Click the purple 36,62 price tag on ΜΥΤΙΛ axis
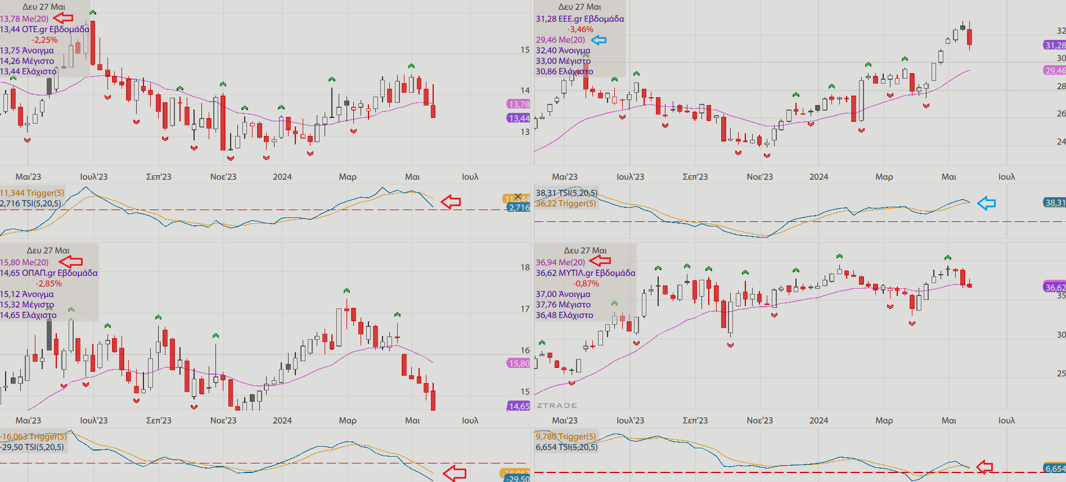1066x482 pixels. [x=1054, y=287]
